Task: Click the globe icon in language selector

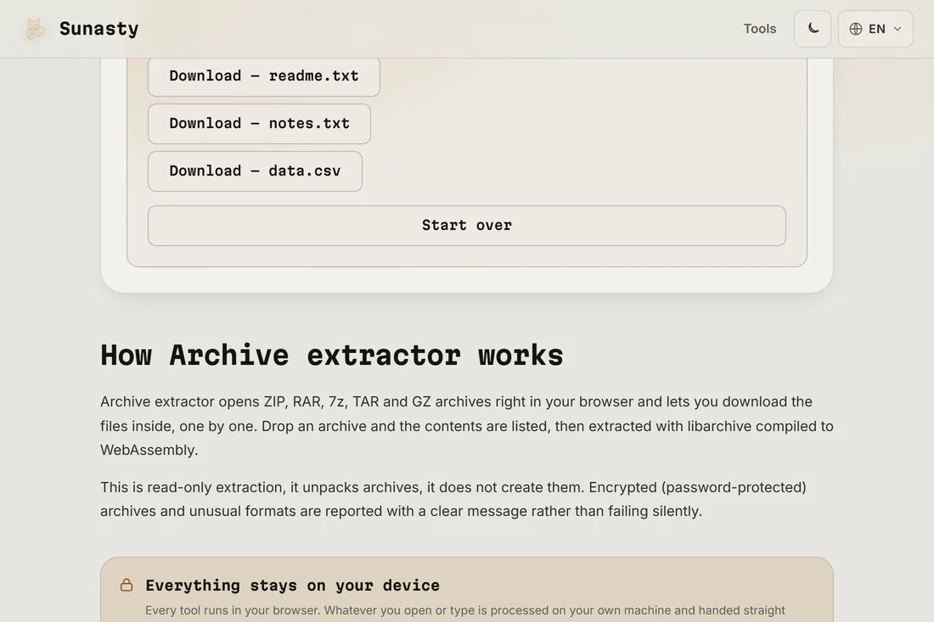Action: [855, 29]
